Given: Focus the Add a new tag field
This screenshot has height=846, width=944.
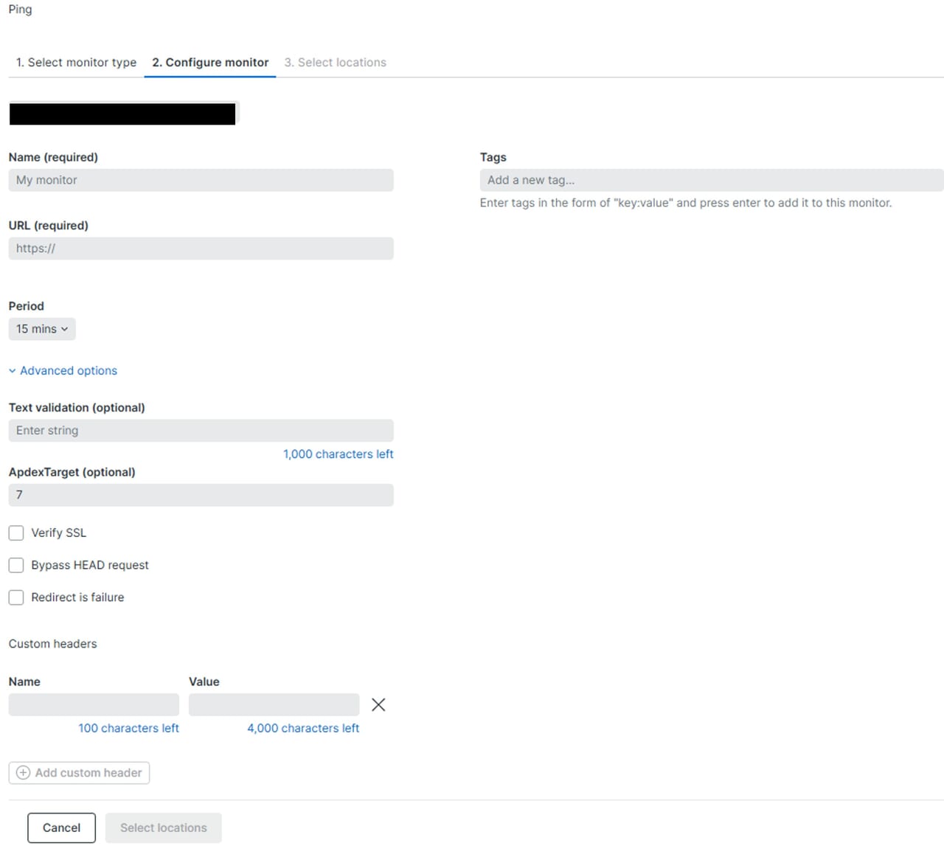Looking at the screenshot, I should pyautogui.click(x=712, y=180).
